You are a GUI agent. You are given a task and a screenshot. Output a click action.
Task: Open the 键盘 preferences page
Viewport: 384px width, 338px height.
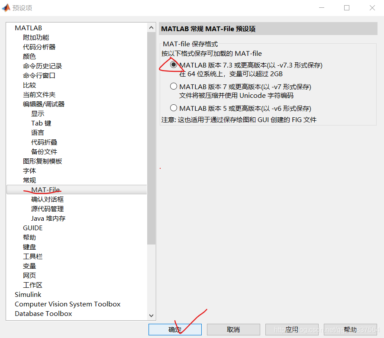pyautogui.click(x=29, y=247)
